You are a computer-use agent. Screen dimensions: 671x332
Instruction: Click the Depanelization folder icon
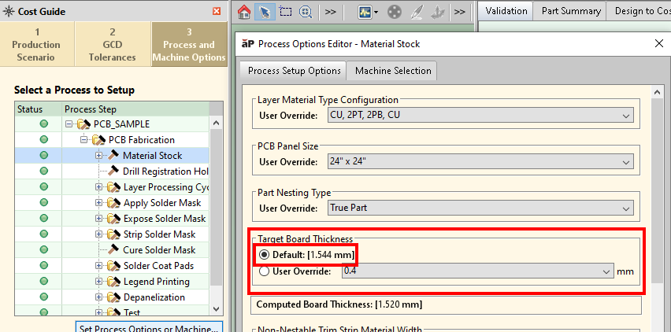click(x=114, y=297)
